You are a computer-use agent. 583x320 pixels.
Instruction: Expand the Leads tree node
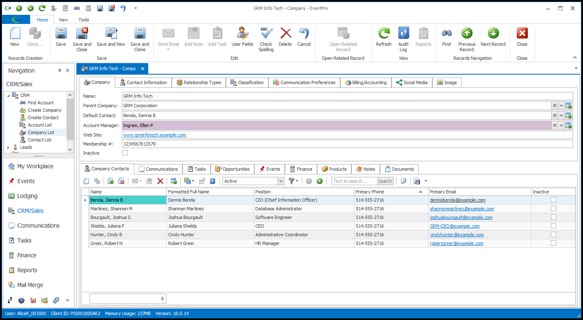click(8, 147)
